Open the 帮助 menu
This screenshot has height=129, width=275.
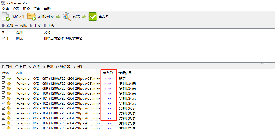point(47,9)
